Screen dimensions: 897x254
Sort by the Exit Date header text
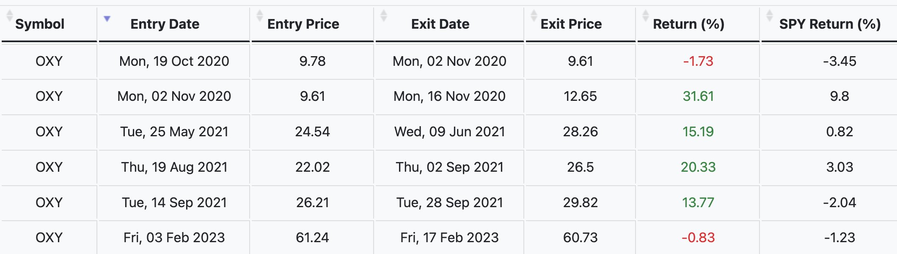coord(440,24)
